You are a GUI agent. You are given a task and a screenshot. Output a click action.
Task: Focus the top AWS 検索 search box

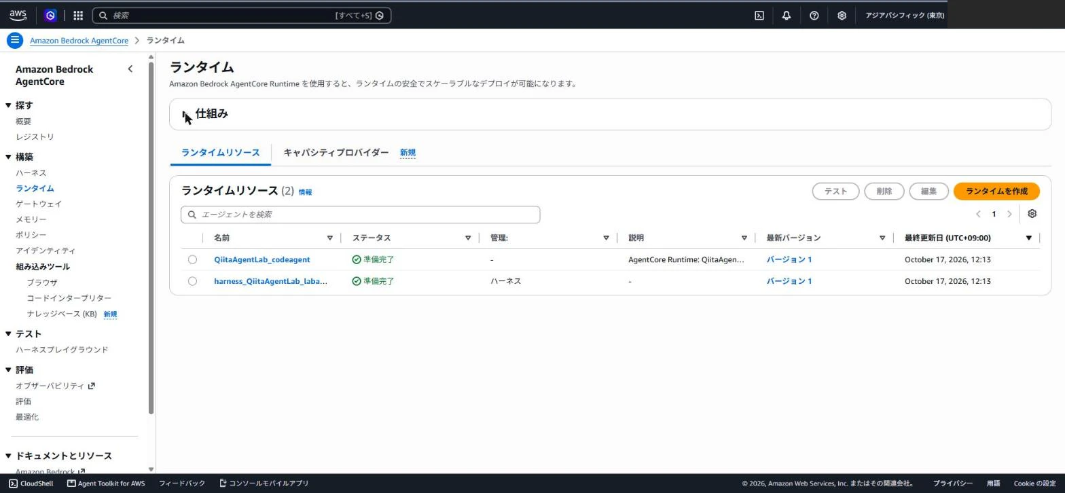[x=242, y=15]
